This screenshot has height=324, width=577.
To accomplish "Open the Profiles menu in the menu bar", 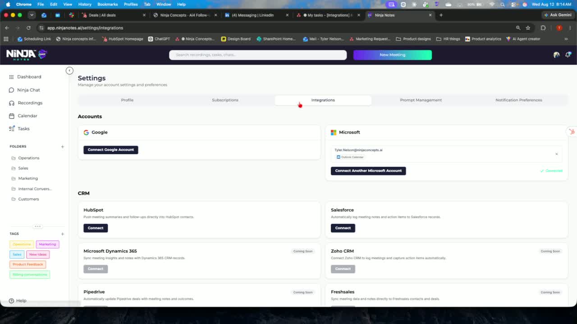I will pyautogui.click(x=131, y=4).
